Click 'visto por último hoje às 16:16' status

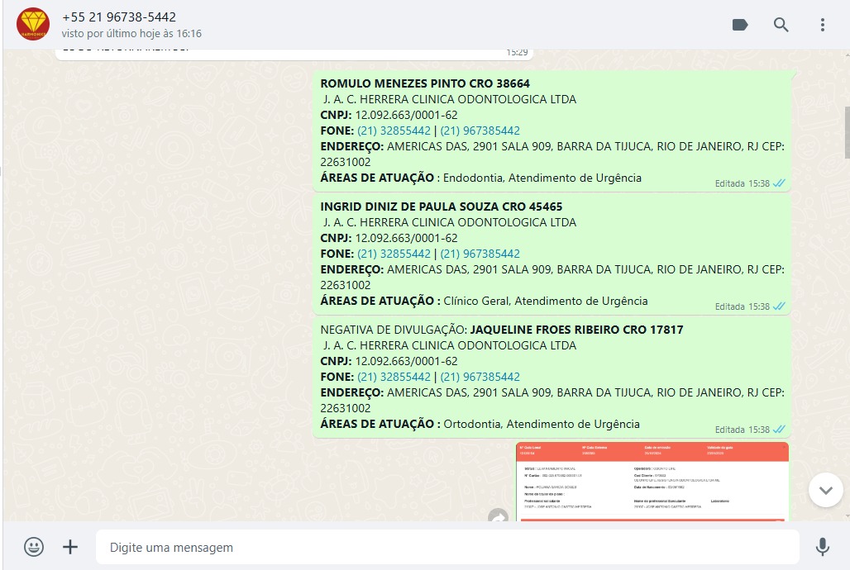131,34
